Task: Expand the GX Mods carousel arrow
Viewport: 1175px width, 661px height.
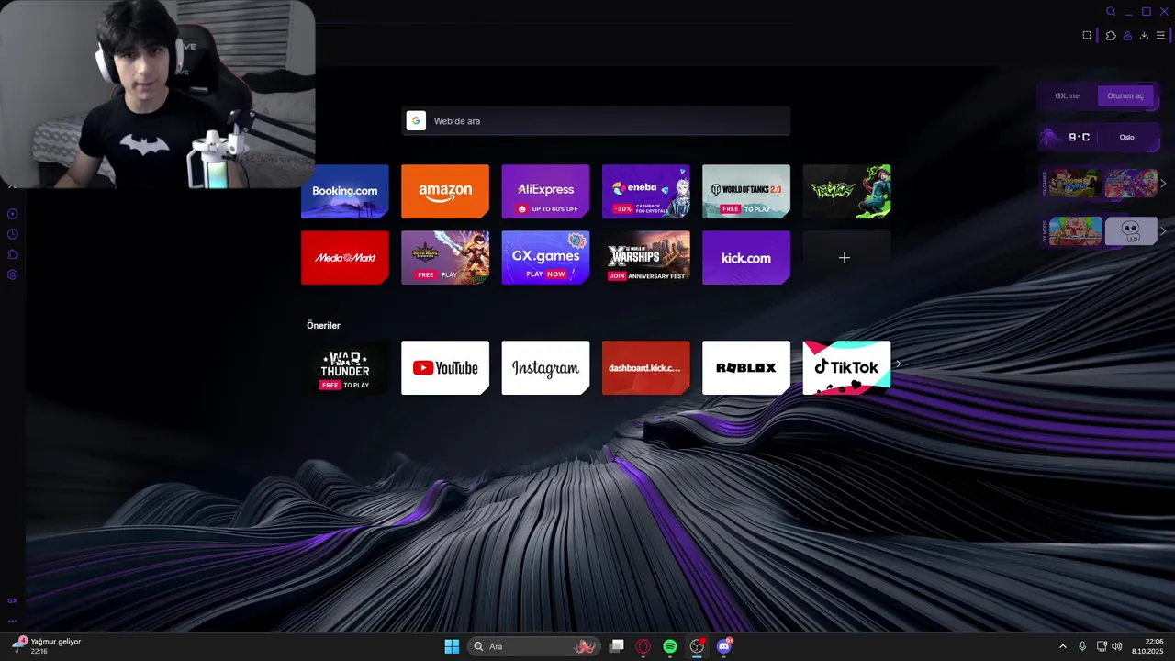Action: pyautogui.click(x=1164, y=230)
